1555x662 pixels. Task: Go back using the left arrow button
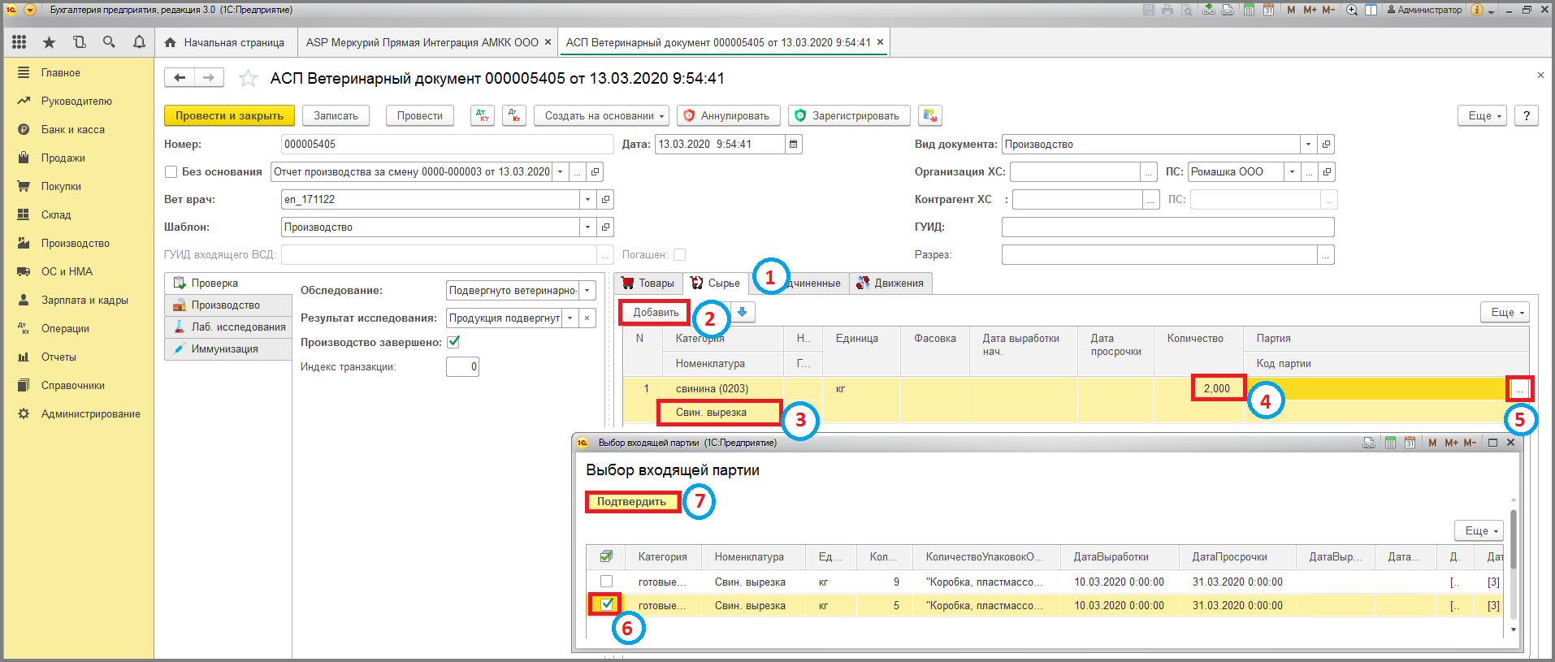coord(180,77)
